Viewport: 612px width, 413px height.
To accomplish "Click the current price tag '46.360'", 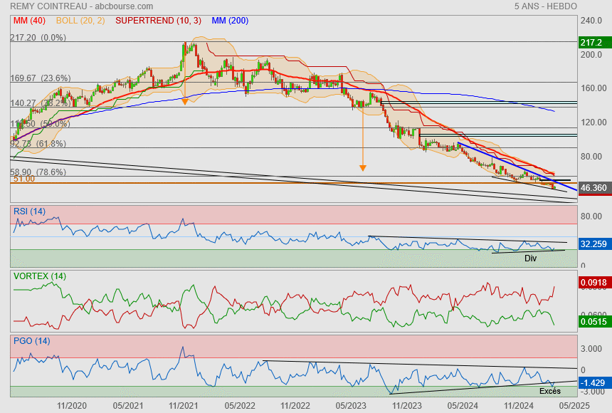I will 593,188.
